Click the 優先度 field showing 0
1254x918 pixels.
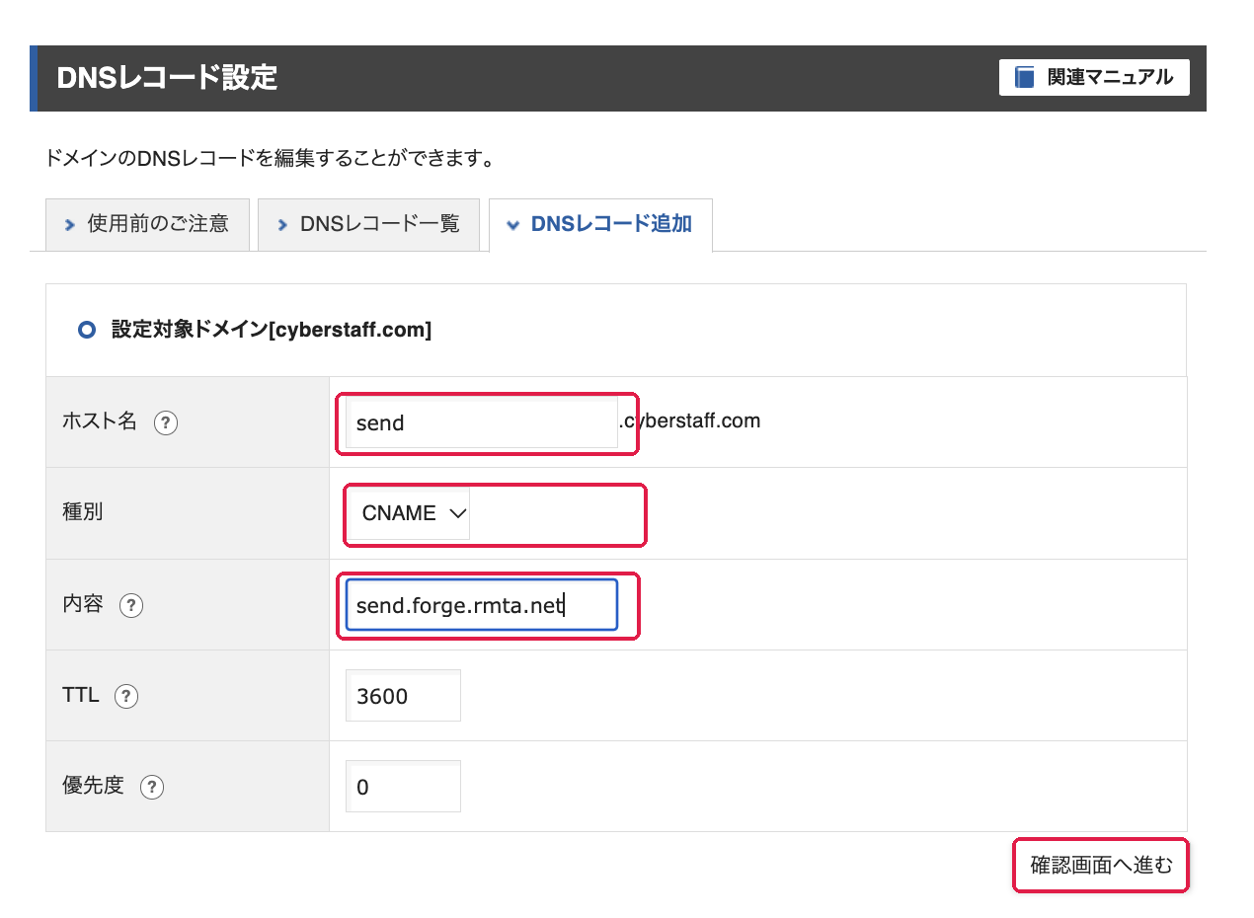click(404, 787)
